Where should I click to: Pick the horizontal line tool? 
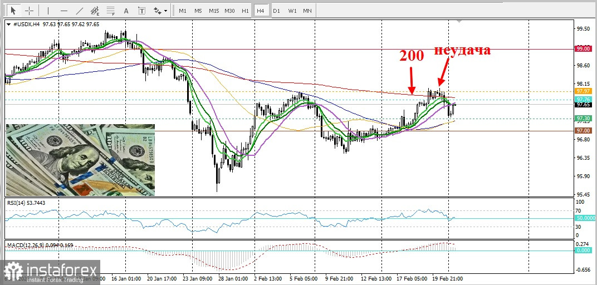(x=64, y=11)
